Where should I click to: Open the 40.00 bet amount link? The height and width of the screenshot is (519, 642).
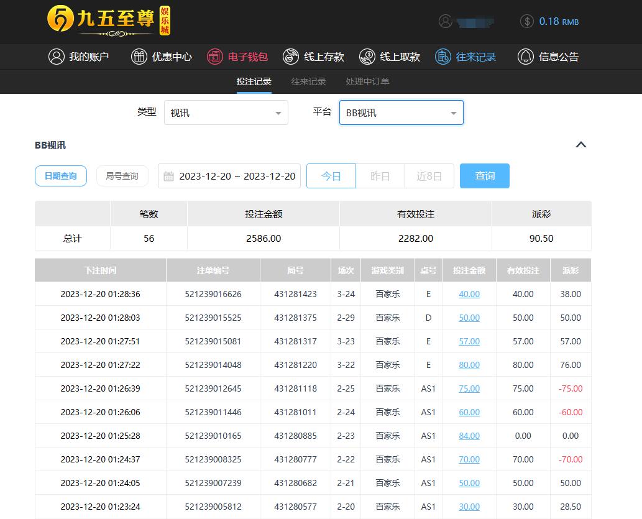coord(469,294)
